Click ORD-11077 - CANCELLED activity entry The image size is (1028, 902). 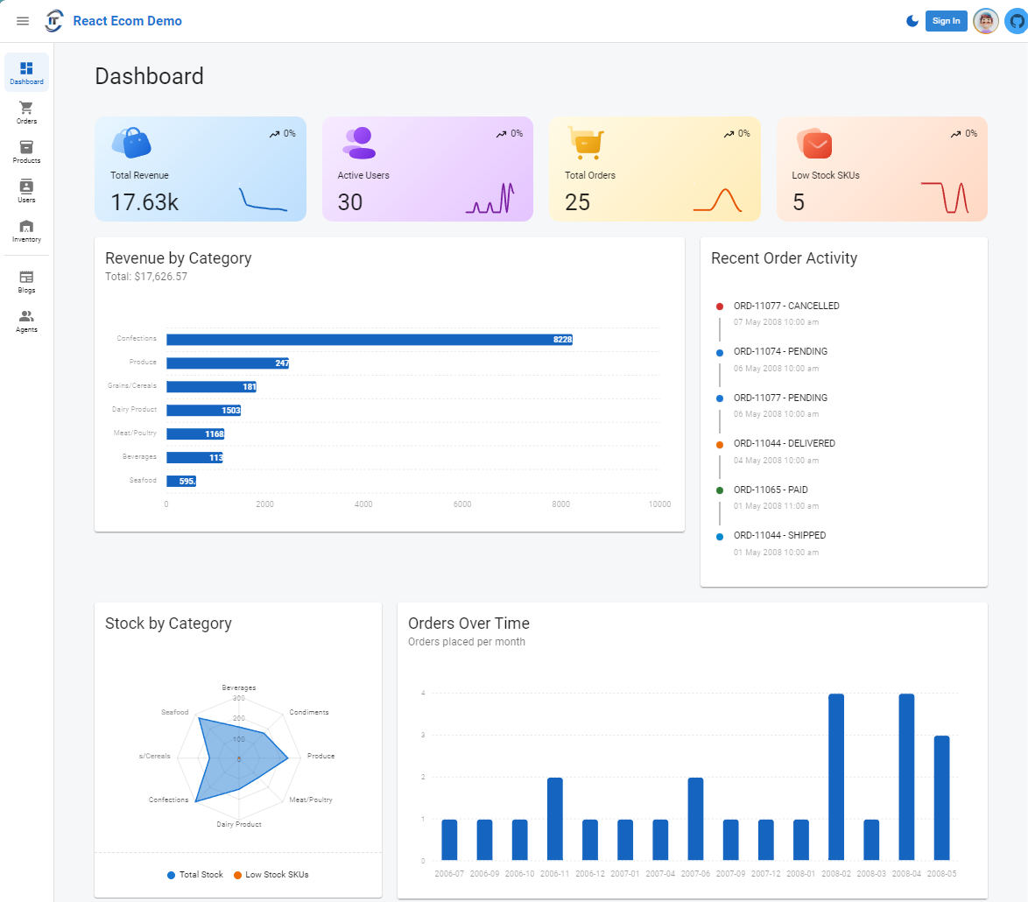click(786, 307)
